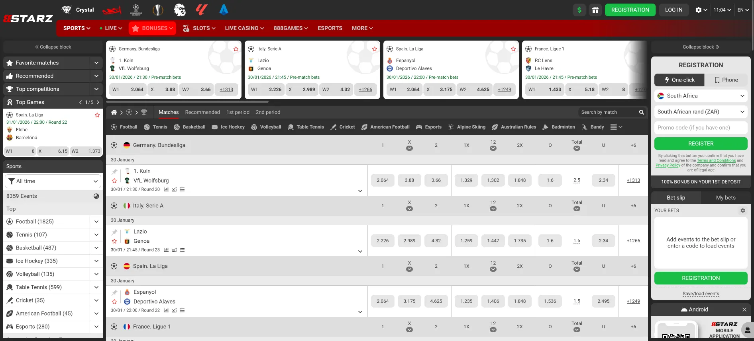Viewport: 754px width, 341px height.
Task: Pin the 1. Koln match row
Action: pyautogui.click(x=114, y=171)
